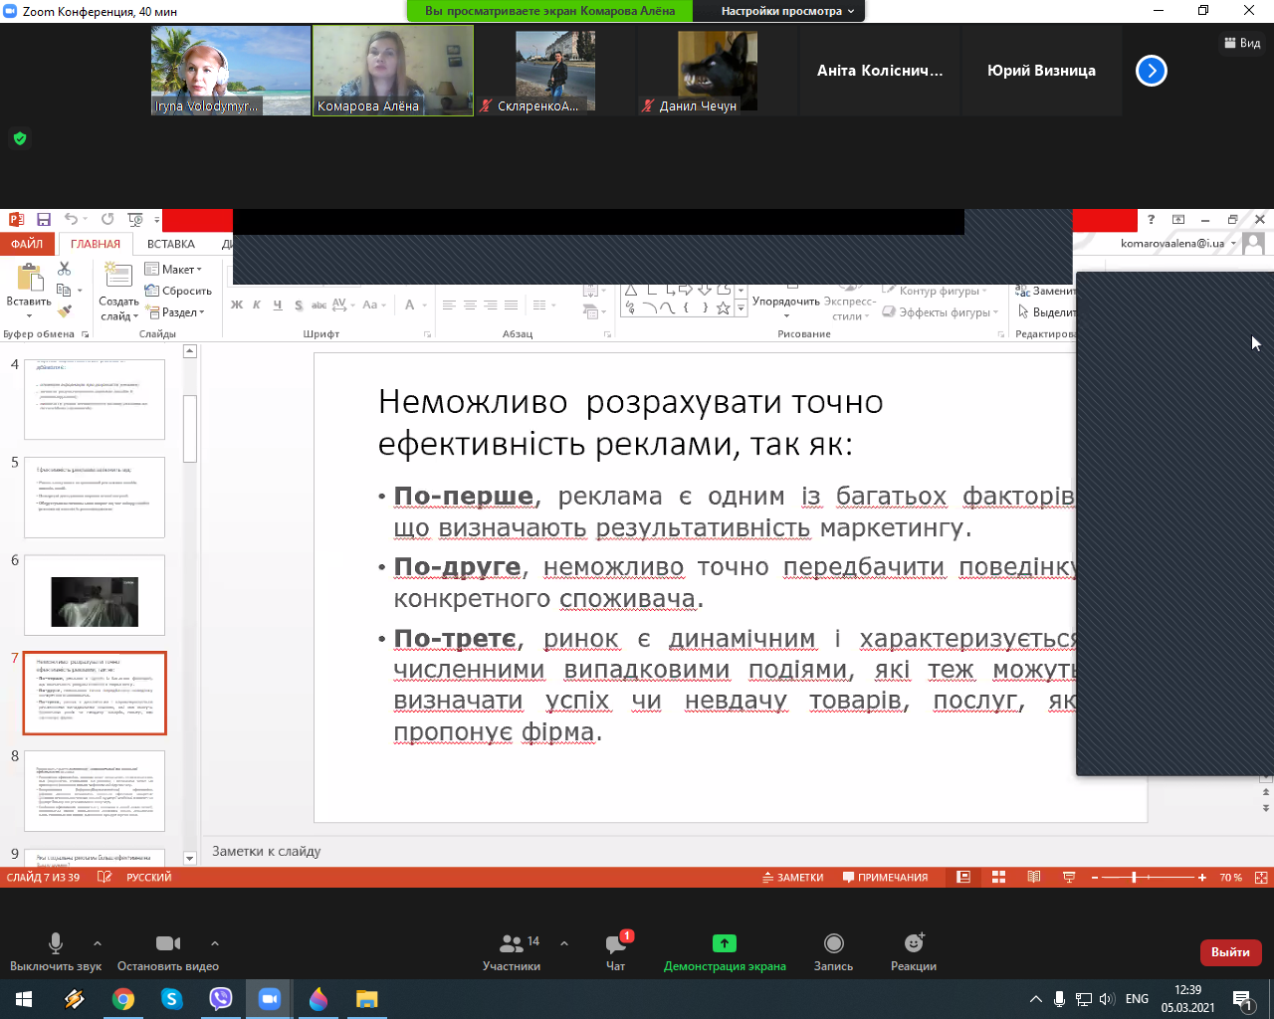1274x1019 pixels.
Task: Toggle strikethrough abc formatting
Action: [318, 305]
